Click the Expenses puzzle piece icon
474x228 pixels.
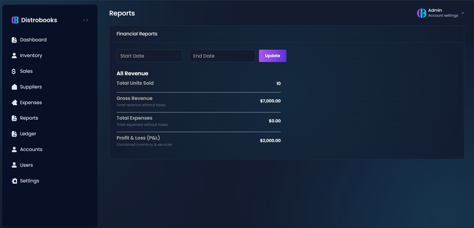14,103
